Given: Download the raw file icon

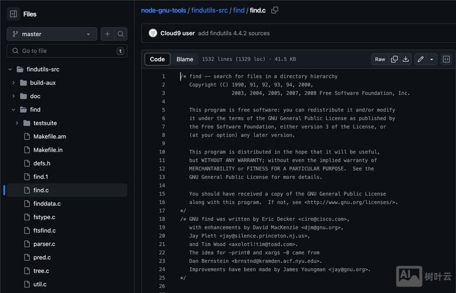Looking at the screenshot, I should click(406, 59).
